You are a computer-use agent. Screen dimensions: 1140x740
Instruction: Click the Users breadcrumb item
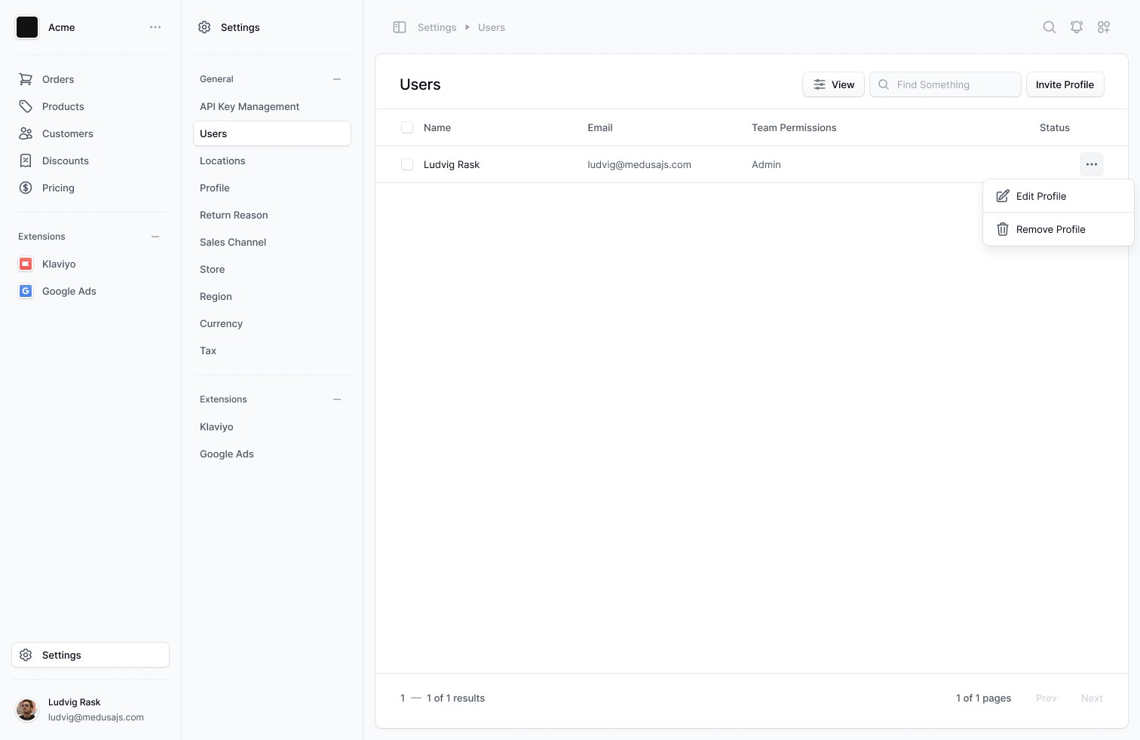[x=492, y=27]
